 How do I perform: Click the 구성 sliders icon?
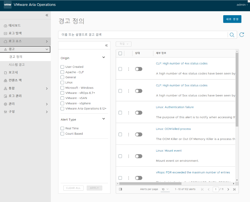(x=5, y=112)
